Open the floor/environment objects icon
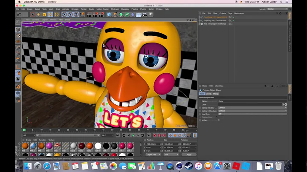 pyautogui.click(x=139, y=14)
